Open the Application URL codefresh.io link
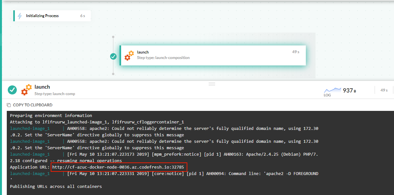Viewport: 394px width, 195px height. point(118,167)
